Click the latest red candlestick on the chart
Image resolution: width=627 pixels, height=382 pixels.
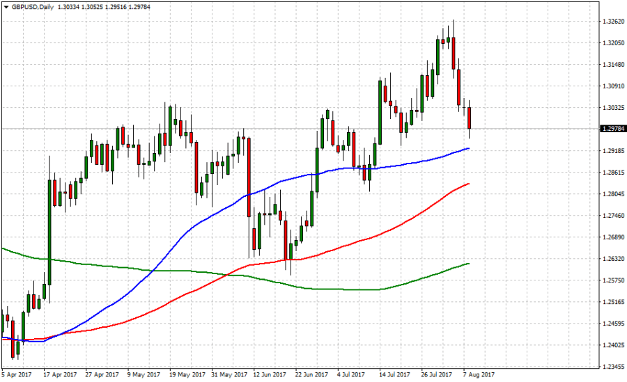point(470,118)
